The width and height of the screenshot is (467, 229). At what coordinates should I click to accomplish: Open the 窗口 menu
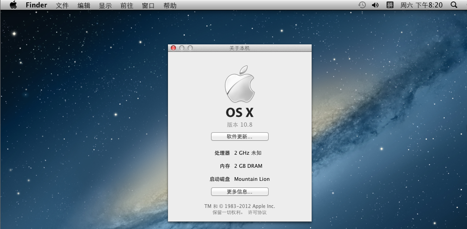click(x=148, y=5)
